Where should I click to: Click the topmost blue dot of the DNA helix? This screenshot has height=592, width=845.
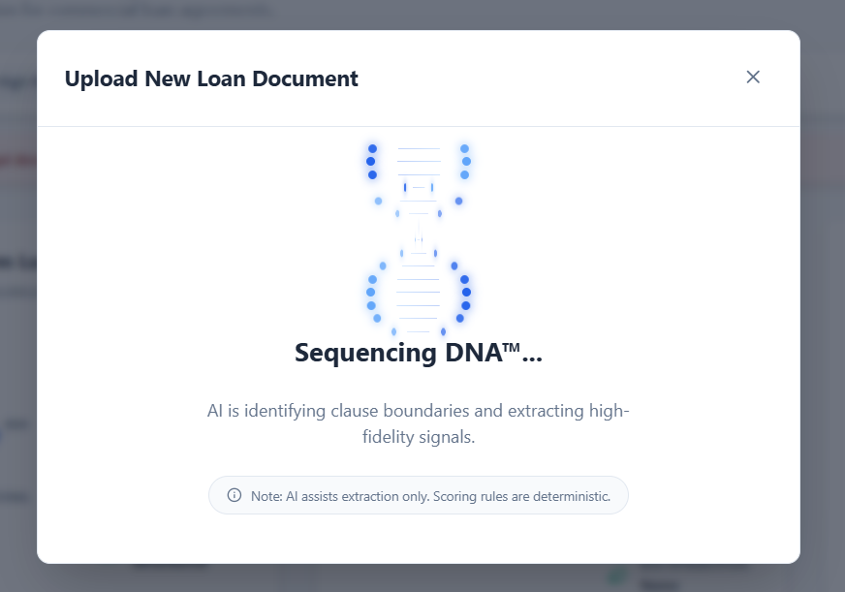371,147
